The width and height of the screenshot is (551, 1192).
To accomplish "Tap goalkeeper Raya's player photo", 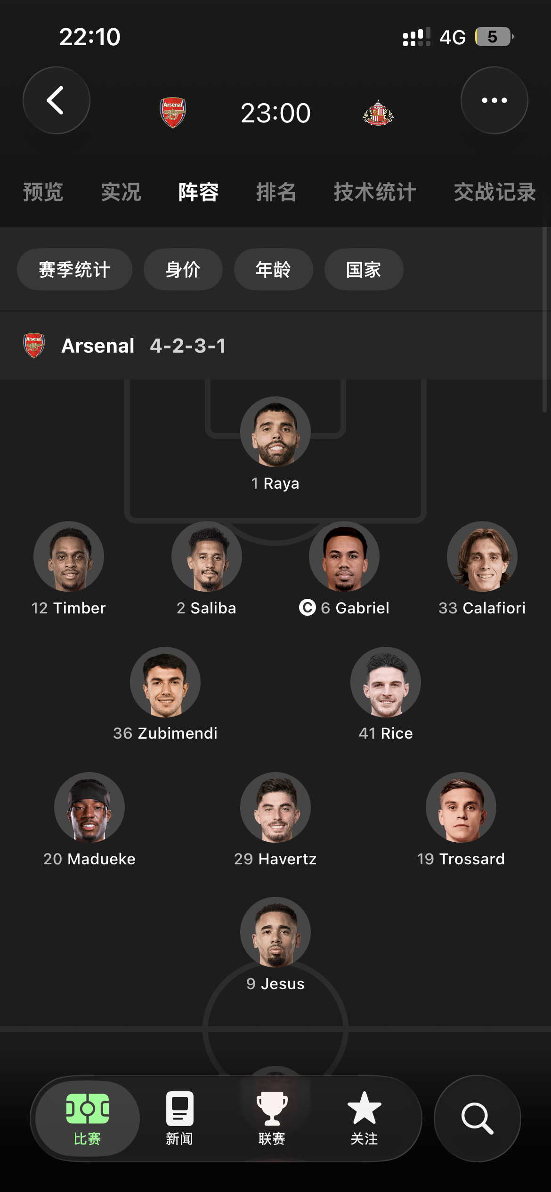I will click(275, 432).
